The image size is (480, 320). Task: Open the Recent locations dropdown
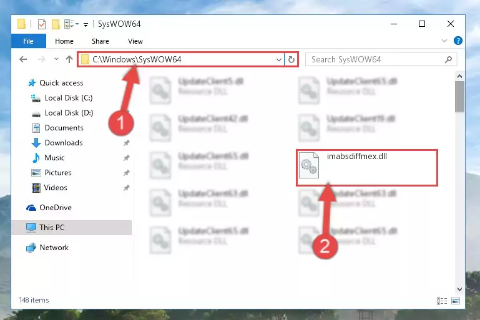[56, 59]
